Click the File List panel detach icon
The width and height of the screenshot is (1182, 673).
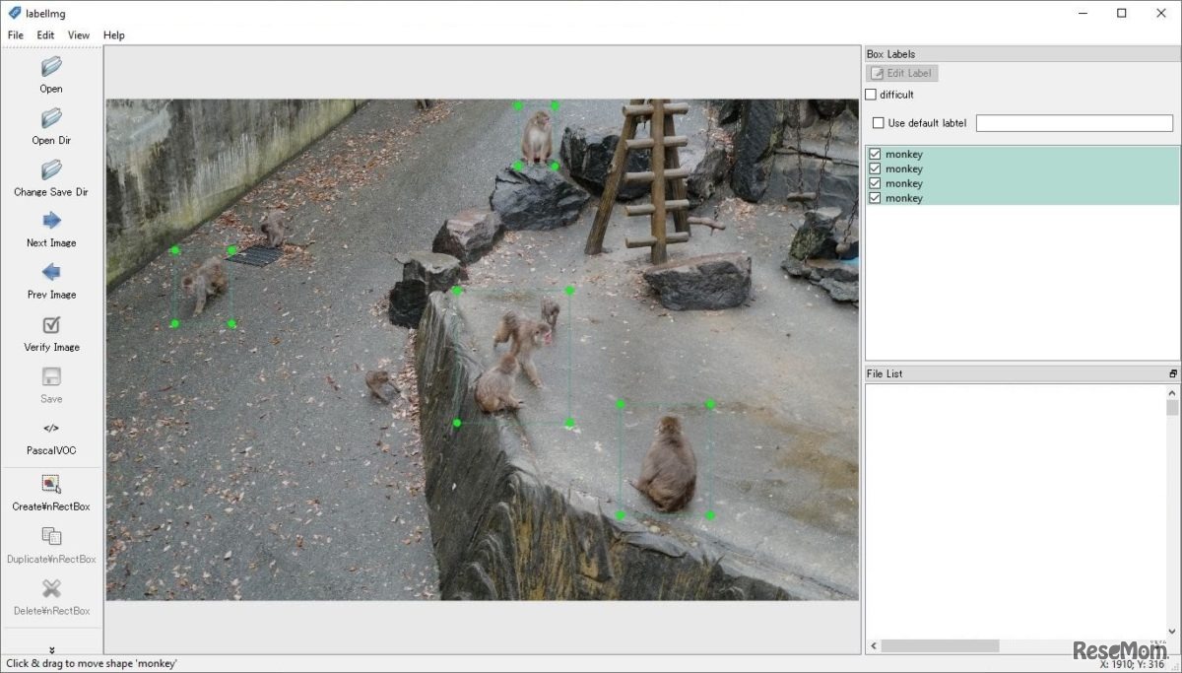tap(1172, 373)
